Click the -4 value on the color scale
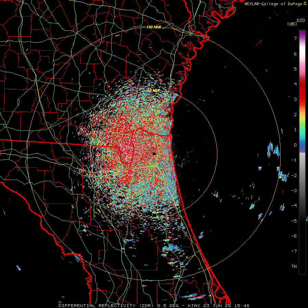This screenshot has width=308, height=308. (x=294, y=206)
